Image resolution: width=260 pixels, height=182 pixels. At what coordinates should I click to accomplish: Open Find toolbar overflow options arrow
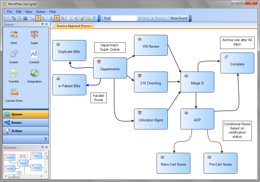pos(190,18)
